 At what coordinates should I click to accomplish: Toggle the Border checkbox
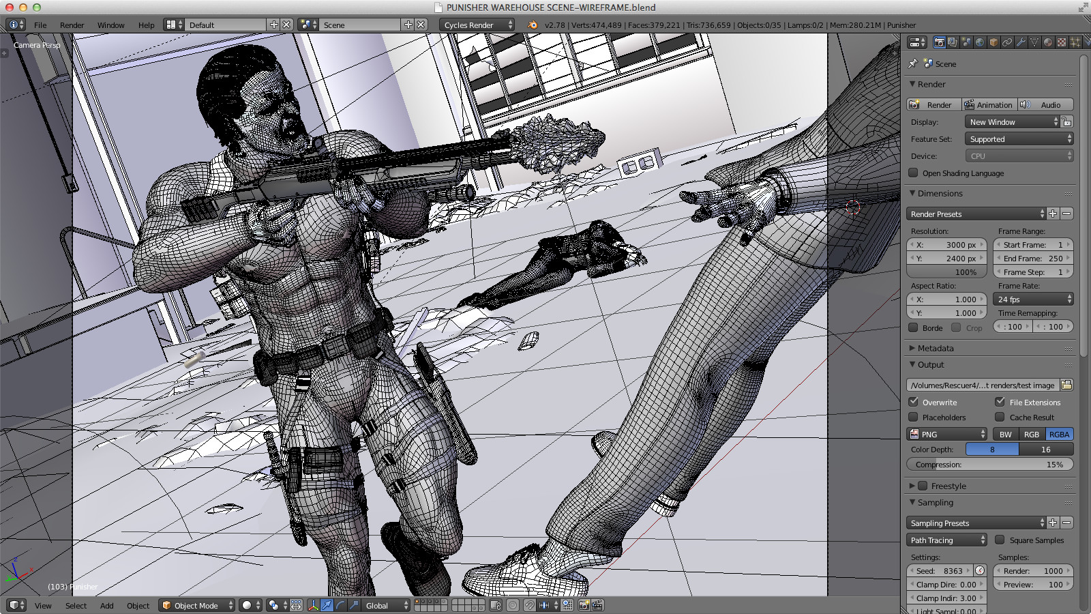914,327
